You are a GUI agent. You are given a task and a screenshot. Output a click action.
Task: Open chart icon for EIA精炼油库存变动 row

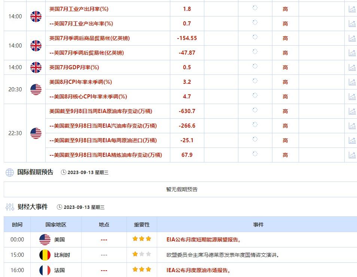(x=352, y=155)
